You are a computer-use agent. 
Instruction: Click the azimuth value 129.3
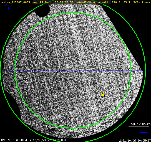pyautogui.click(x=116, y=2)
